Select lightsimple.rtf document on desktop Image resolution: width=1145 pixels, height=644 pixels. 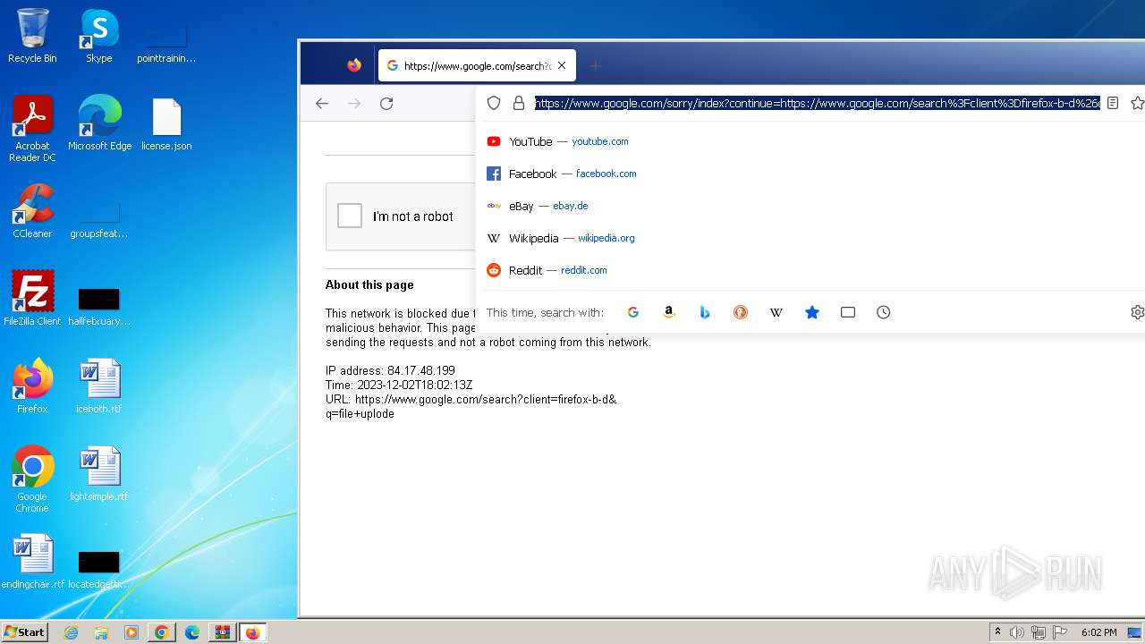point(98,474)
